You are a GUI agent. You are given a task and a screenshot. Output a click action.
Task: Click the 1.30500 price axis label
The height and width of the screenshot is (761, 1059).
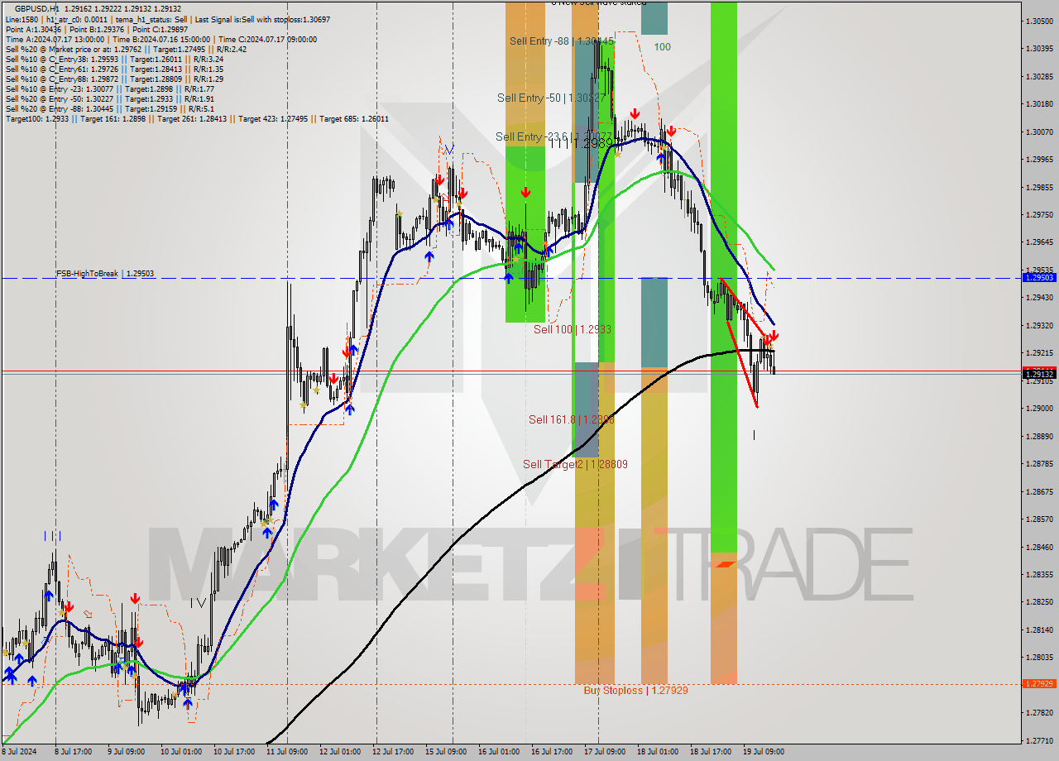coord(1039,21)
